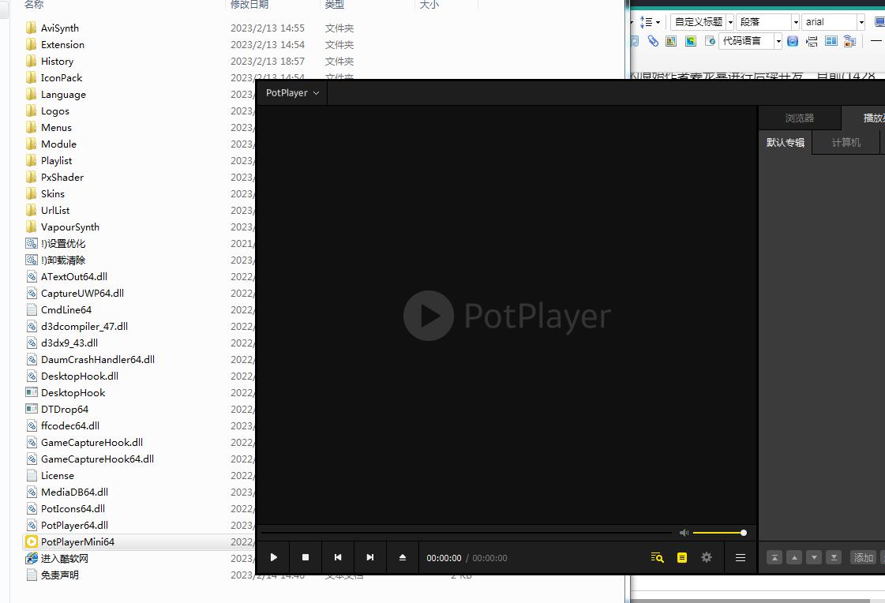Select the PxShader folder icon
885x603 pixels.
point(32,177)
